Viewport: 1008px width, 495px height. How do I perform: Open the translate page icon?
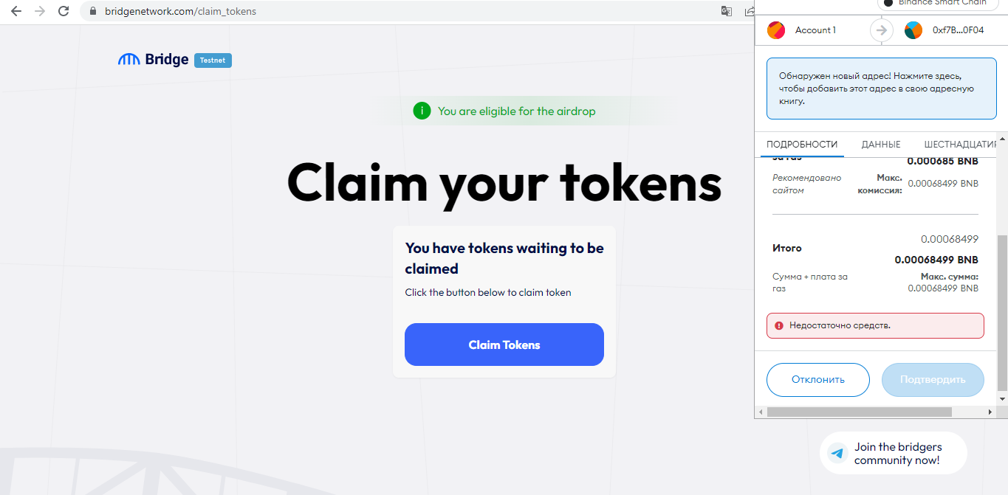(x=727, y=11)
